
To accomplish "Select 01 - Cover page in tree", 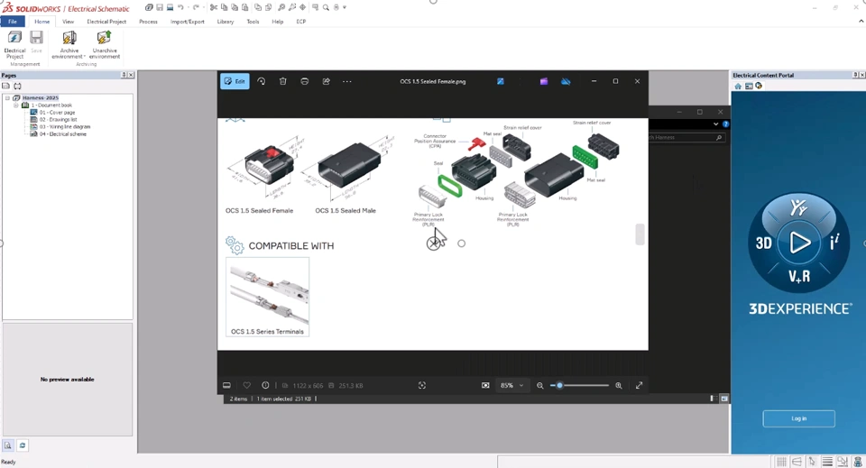I will [57, 112].
